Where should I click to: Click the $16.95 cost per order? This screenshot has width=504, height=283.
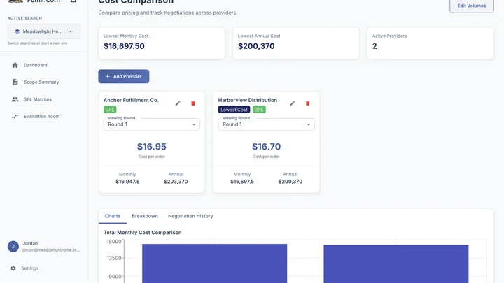152,147
